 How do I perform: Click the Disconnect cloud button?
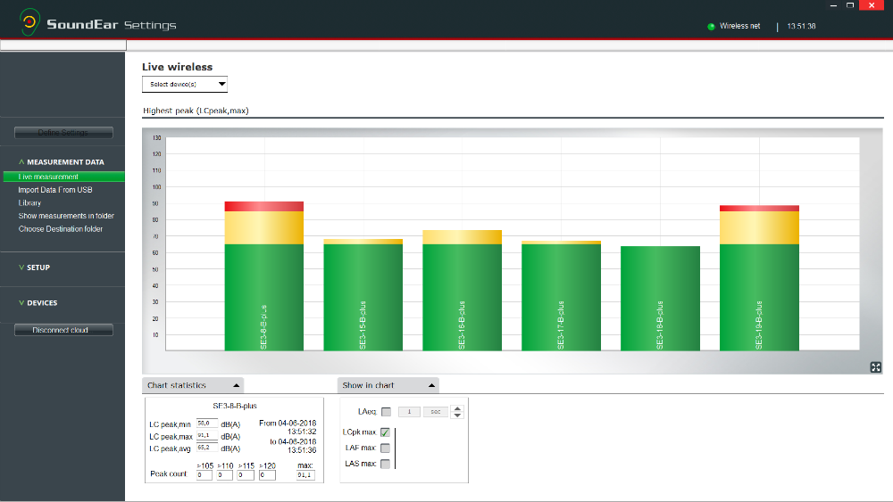click(x=63, y=330)
